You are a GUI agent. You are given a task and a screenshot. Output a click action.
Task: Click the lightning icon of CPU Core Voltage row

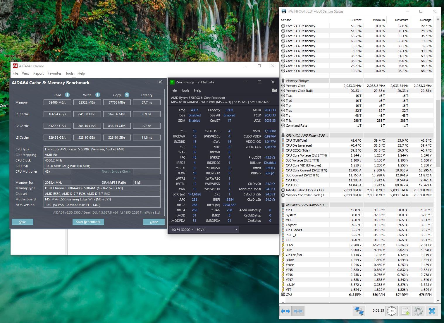[x=283, y=155]
